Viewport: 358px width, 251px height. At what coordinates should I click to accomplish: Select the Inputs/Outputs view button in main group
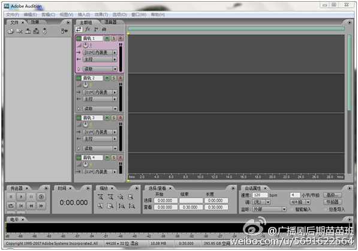point(79,29)
